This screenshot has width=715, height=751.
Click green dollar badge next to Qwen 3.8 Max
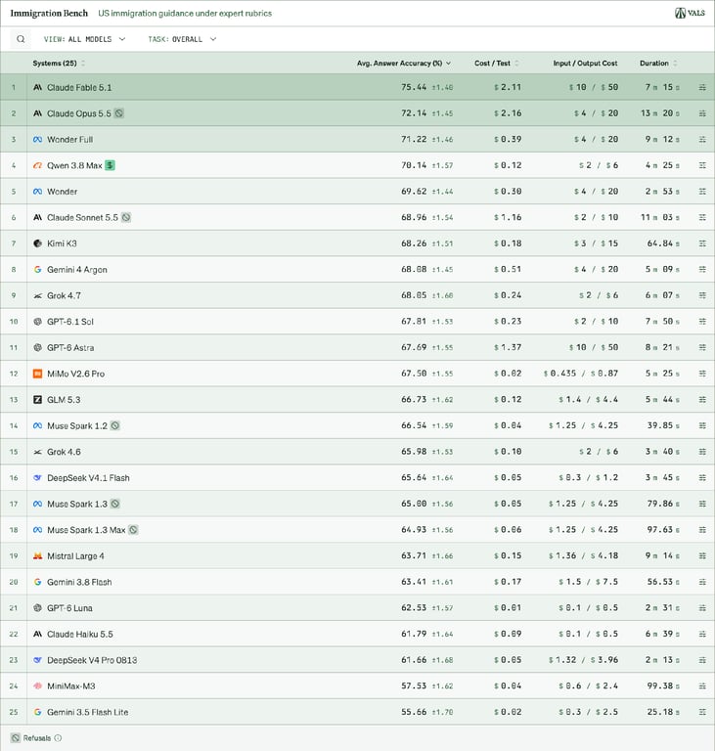click(110, 165)
